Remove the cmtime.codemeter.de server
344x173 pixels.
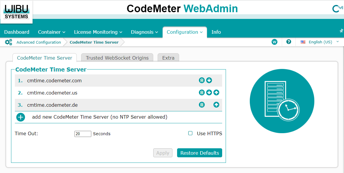(x=202, y=105)
